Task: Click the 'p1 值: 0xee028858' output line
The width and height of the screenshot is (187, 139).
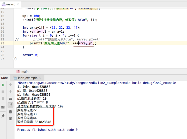Action: (32, 91)
